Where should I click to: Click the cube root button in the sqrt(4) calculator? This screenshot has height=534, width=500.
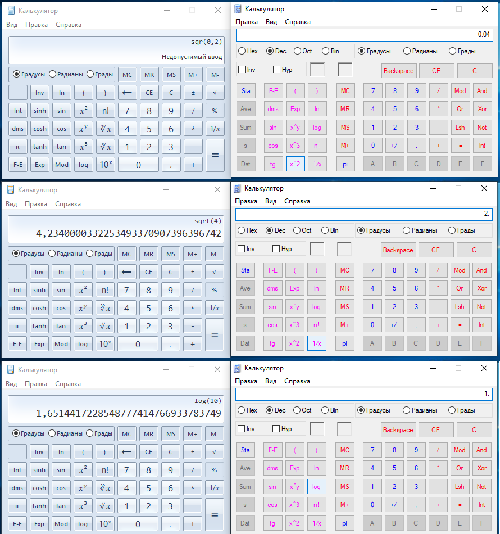point(105,326)
